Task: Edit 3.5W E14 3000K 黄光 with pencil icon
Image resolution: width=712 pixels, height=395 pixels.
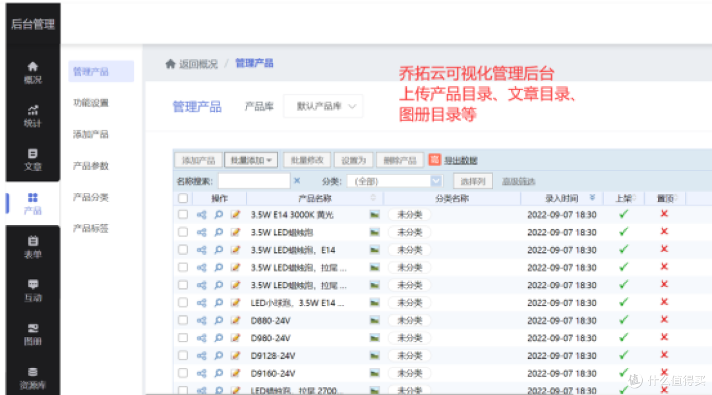Action: pyautogui.click(x=235, y=215)
